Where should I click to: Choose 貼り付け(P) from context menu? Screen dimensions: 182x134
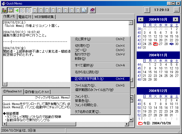click(x=100, y=54)
